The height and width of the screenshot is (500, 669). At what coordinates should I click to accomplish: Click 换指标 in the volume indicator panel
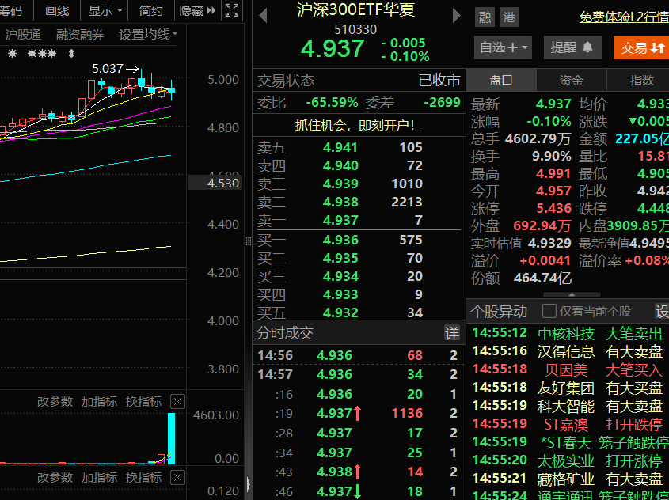click(144, 402)
